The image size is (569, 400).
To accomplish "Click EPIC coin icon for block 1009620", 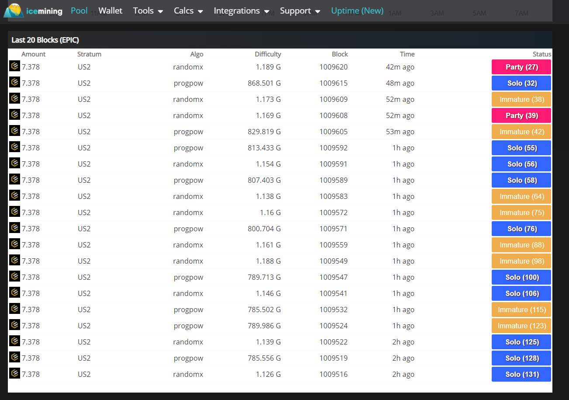I will pos(14,66).
